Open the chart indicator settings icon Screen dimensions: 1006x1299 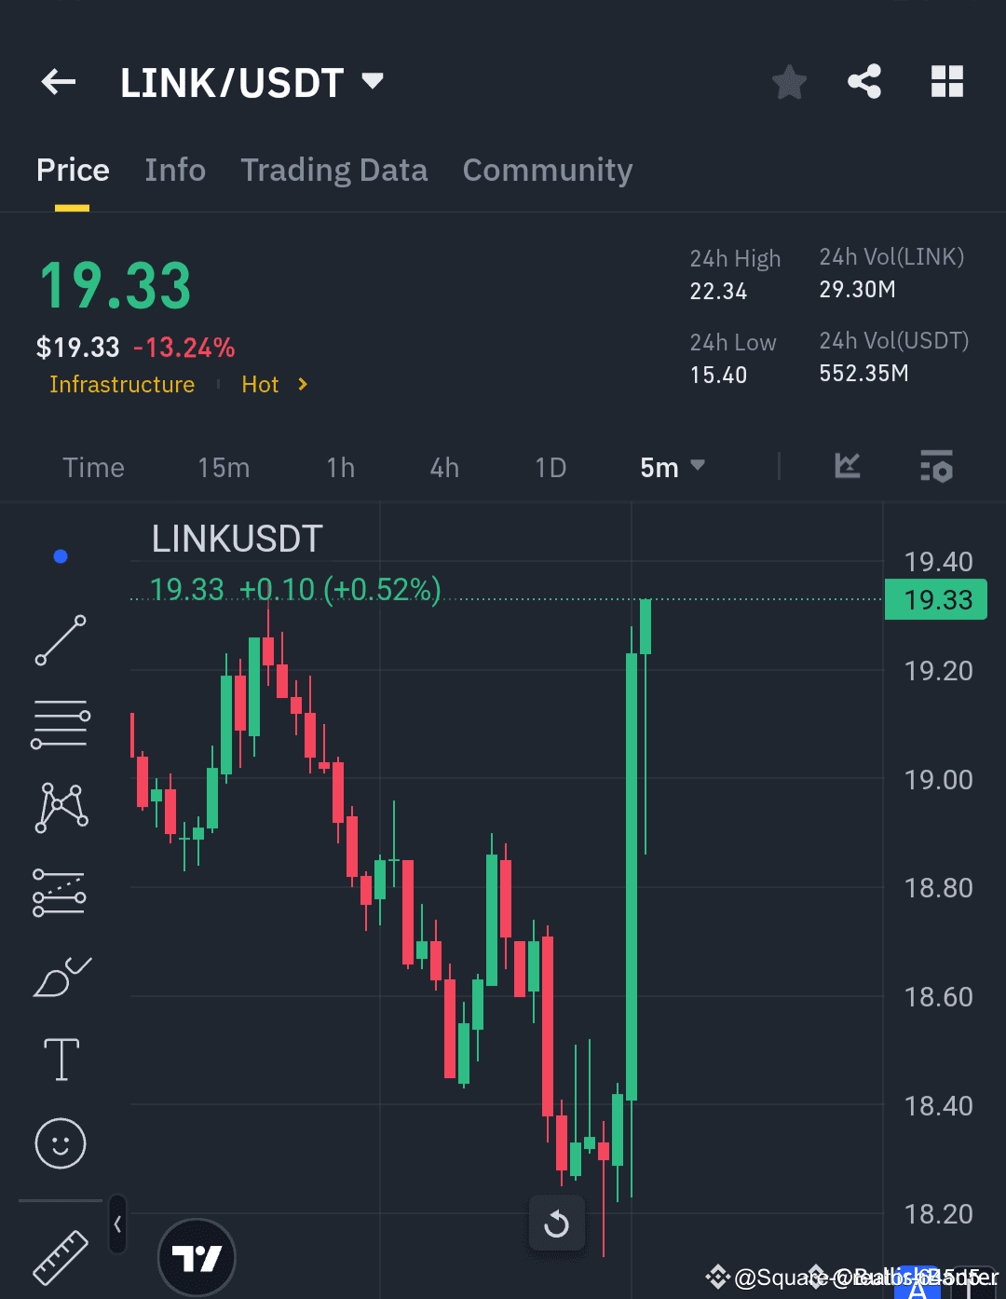pyautogui.click(x=936, y=467)
